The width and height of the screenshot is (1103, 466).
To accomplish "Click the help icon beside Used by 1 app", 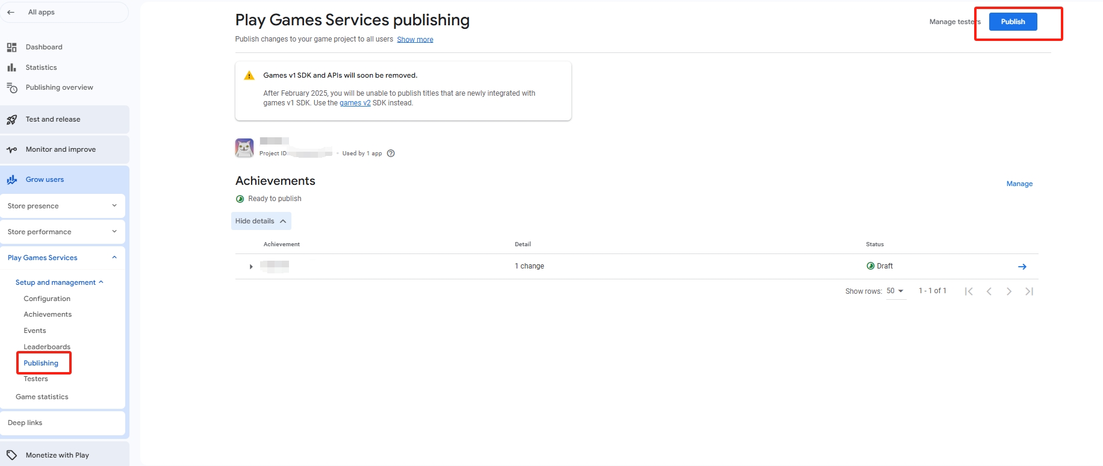I will pyautogui.click(x=391, y=153).
